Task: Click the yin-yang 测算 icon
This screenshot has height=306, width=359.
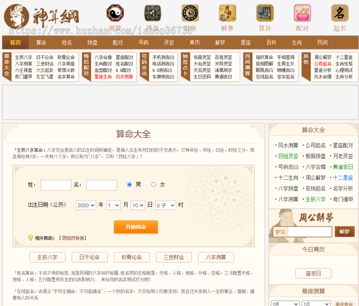Action: [x=115, y=13]
